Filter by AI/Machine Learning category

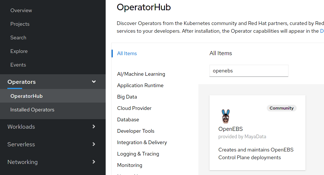141,74
